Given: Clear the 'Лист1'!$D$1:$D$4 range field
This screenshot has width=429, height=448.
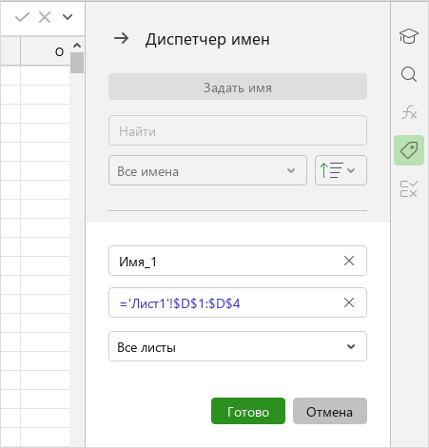Looking at the screenshot, I should [349, 302].
